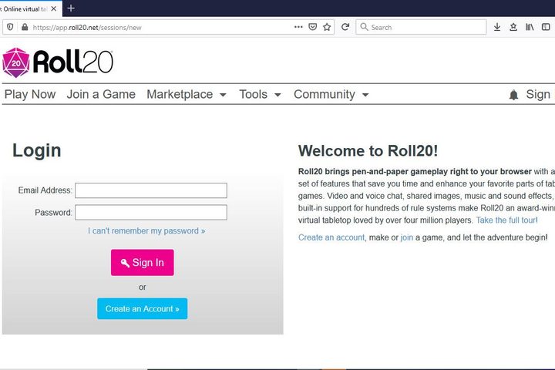This screenshot has height=370, width=555.
Task: Open the downloads arrow icon
Action: 497,27
